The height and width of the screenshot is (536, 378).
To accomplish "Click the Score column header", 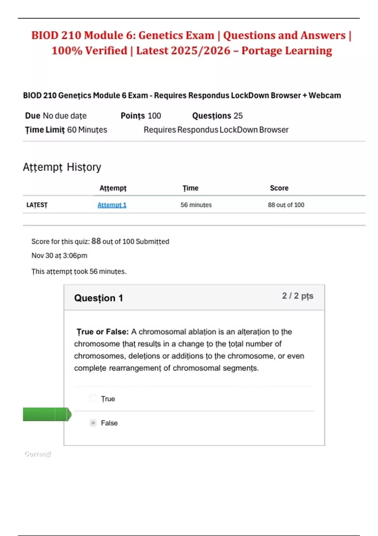I will point(279,188).
